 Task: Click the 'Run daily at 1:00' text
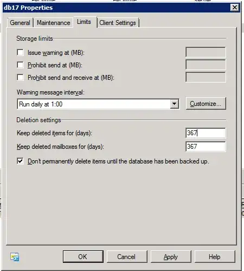(x=41, y=104)
